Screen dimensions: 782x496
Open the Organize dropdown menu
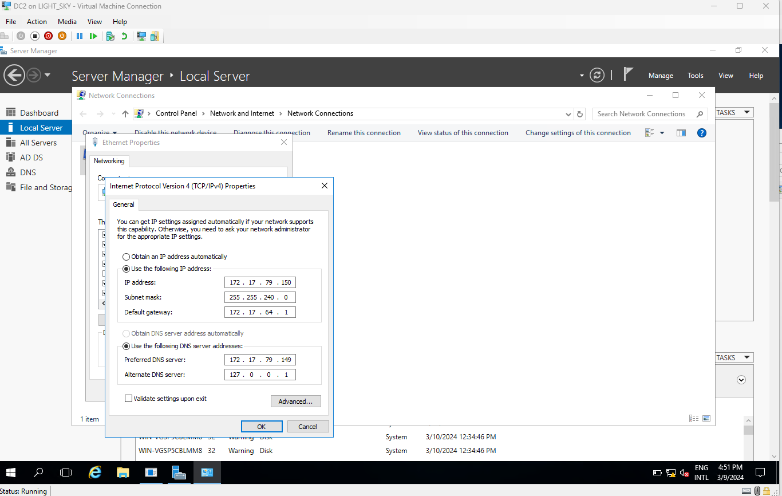tap(100, 133)
